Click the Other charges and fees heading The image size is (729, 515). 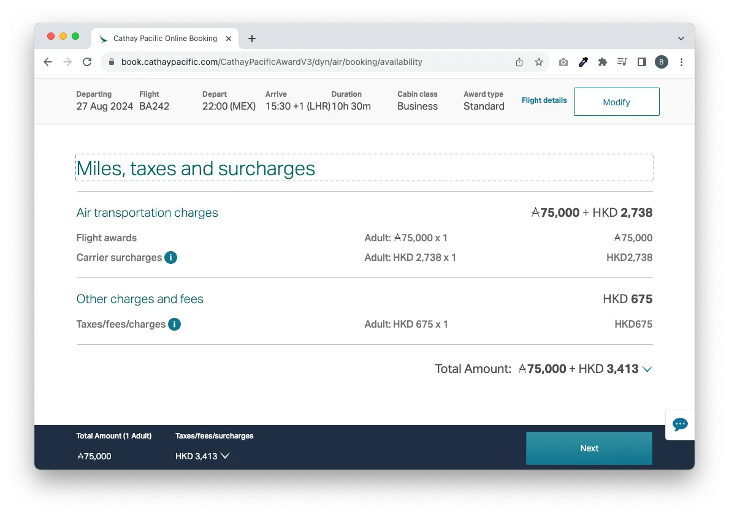[140, 299]
